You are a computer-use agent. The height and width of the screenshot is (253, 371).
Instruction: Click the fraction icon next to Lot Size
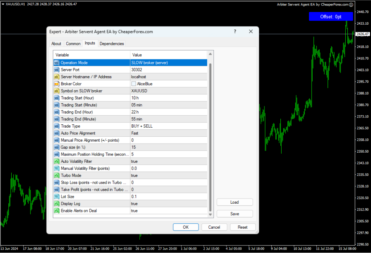click(57, 196)
